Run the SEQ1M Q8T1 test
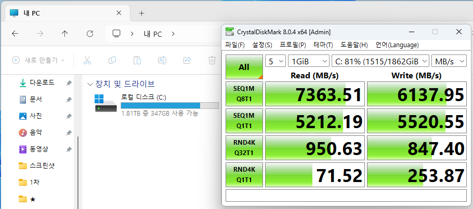 point(244,94)
